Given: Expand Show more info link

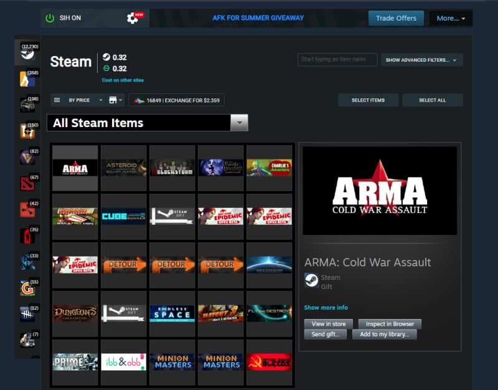Looking at the screenshot, I should click(326, 308).
